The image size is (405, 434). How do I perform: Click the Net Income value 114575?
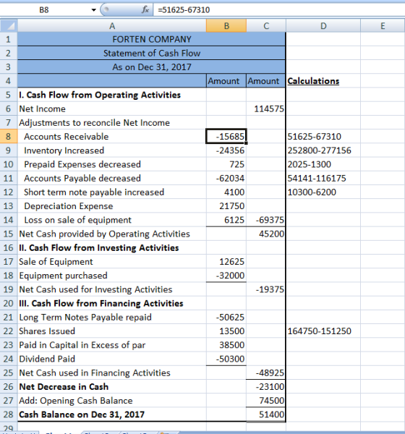[x=269, y=109]
